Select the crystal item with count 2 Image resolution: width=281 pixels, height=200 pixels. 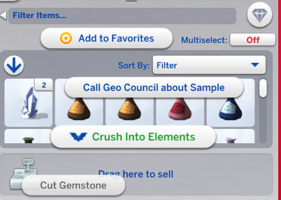[x=29, y=102]
